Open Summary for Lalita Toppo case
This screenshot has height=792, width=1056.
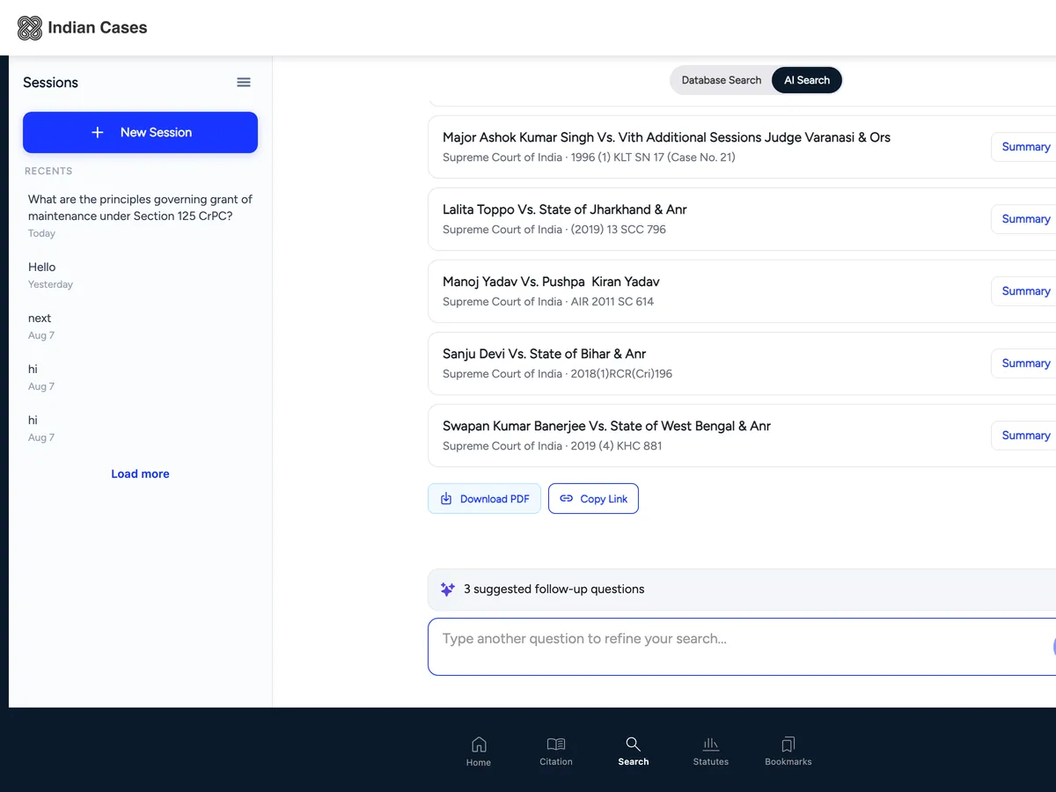1025,219
